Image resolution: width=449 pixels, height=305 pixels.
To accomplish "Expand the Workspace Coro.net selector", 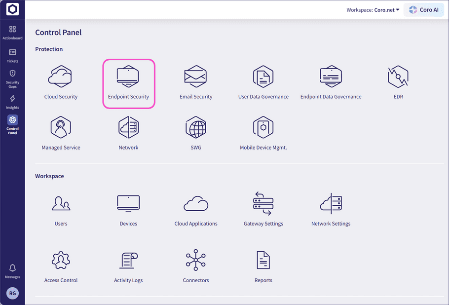I will click(x=373, y=9).
